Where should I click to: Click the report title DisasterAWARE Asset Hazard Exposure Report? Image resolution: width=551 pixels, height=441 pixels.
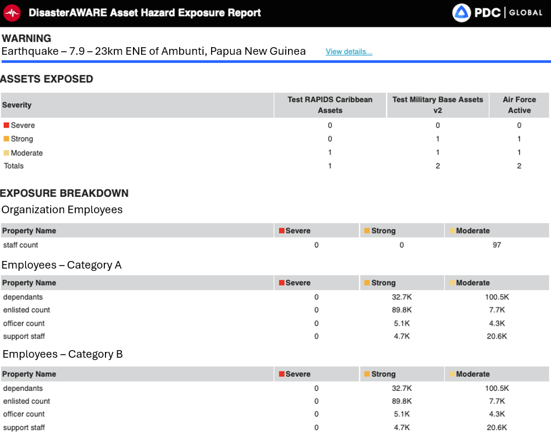pyautogui.click(x=145, y=13)
